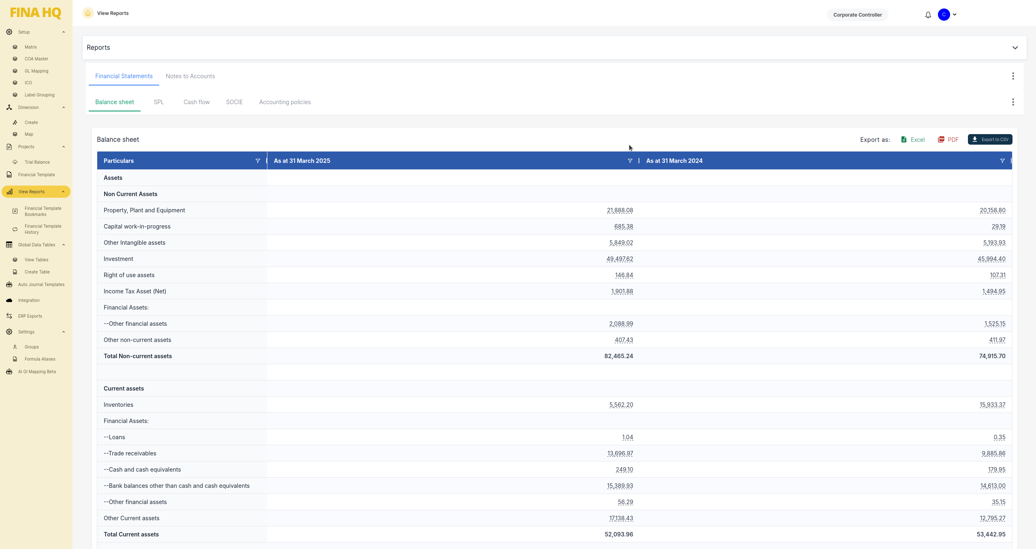Open Auto Journal Templates in the sidebar
This screenshot has width=1036, height=549.
click(x=41, y=284)
